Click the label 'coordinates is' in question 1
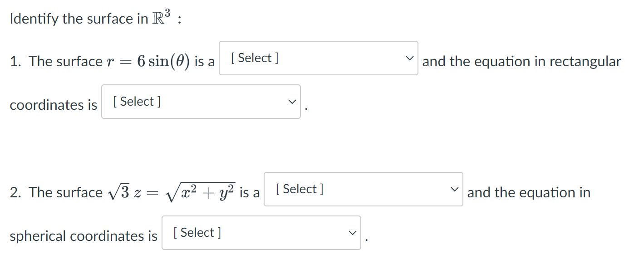The height and width of the screenshot is (274, 629). [x=53, y=104]
